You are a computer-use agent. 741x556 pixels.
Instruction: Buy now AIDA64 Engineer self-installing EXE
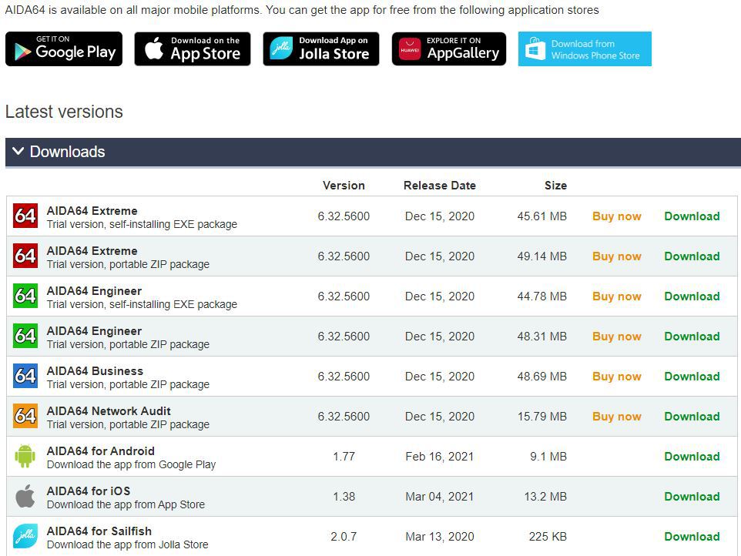pos(617,296)
